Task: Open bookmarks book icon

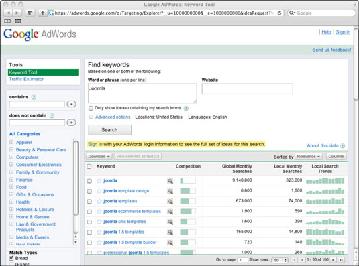Action: coord(7,21)
